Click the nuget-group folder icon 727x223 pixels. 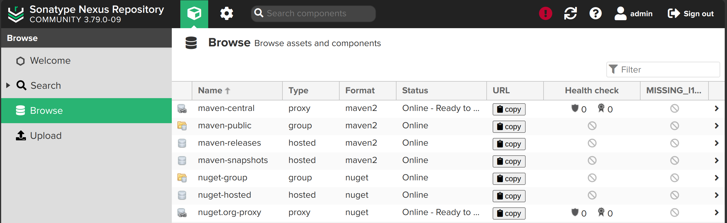click(x=182, y=178)
